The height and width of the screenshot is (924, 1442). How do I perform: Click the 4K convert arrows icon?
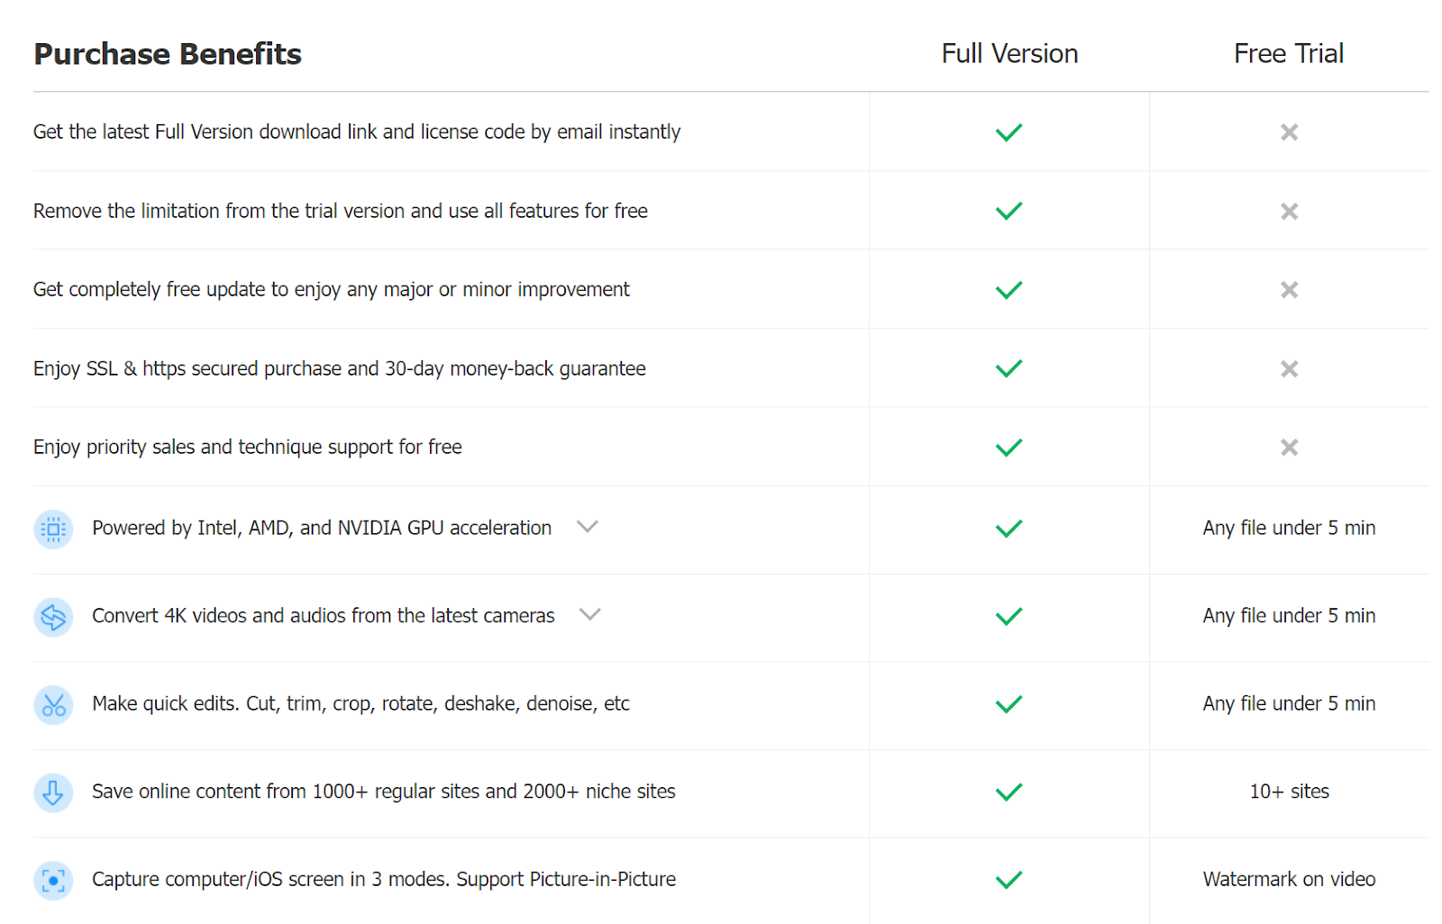pyautogui.click(x=53, y=617)
